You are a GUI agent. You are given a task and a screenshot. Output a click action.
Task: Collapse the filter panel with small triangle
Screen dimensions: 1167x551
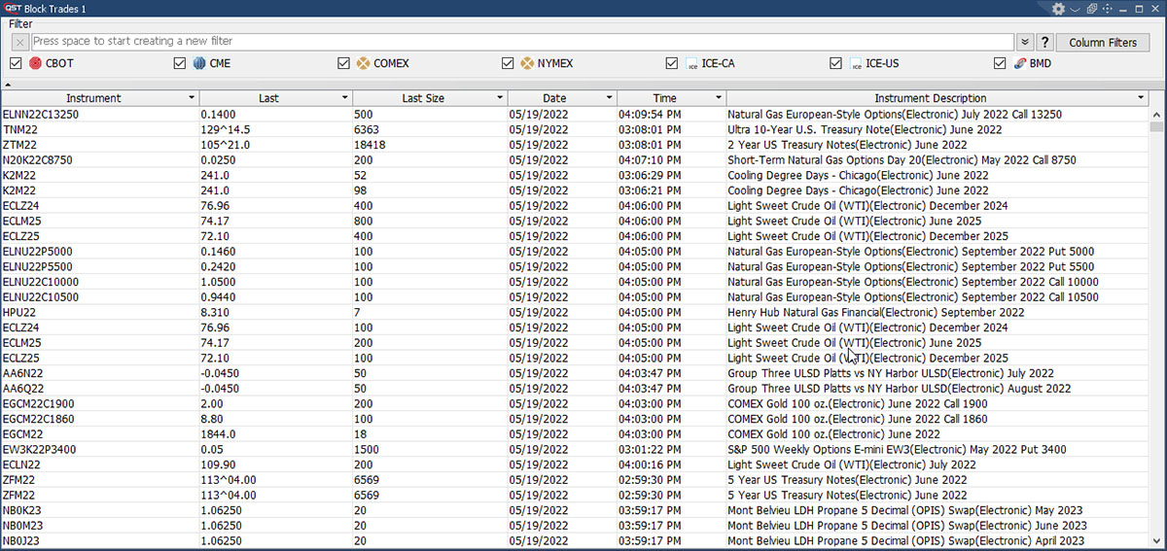(9, 85)
